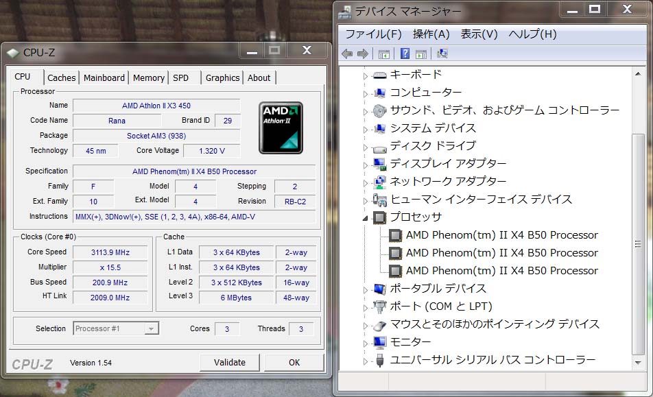The width and height of the screenshot is (653, 397).
Task: Click the AMD Athlon II logo in CPU-Z
Action: (x=281, y=128)
